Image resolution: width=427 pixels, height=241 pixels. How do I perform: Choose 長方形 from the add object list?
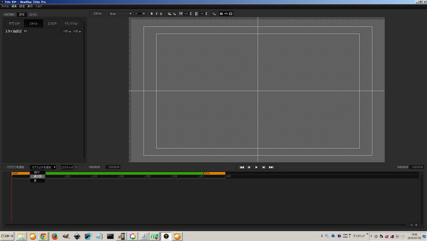(37, 176)
